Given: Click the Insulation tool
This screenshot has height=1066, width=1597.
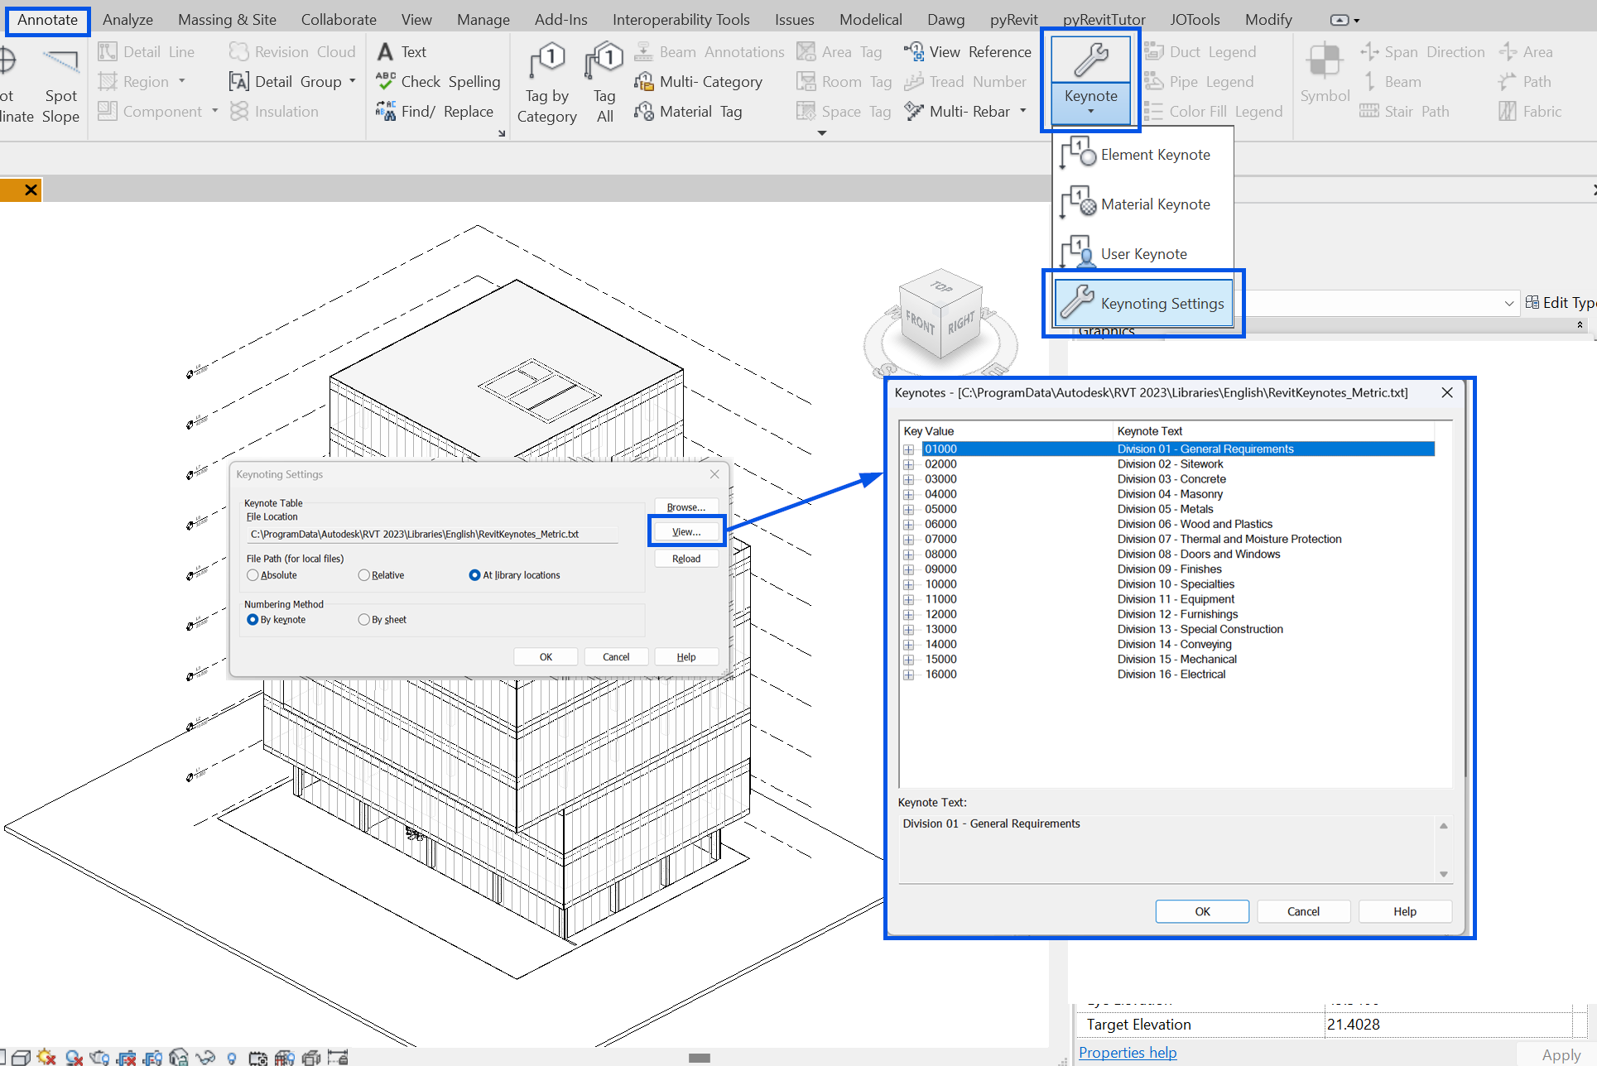Looking at the screenshot, I should pyautogui.click(x=274, y=111).
